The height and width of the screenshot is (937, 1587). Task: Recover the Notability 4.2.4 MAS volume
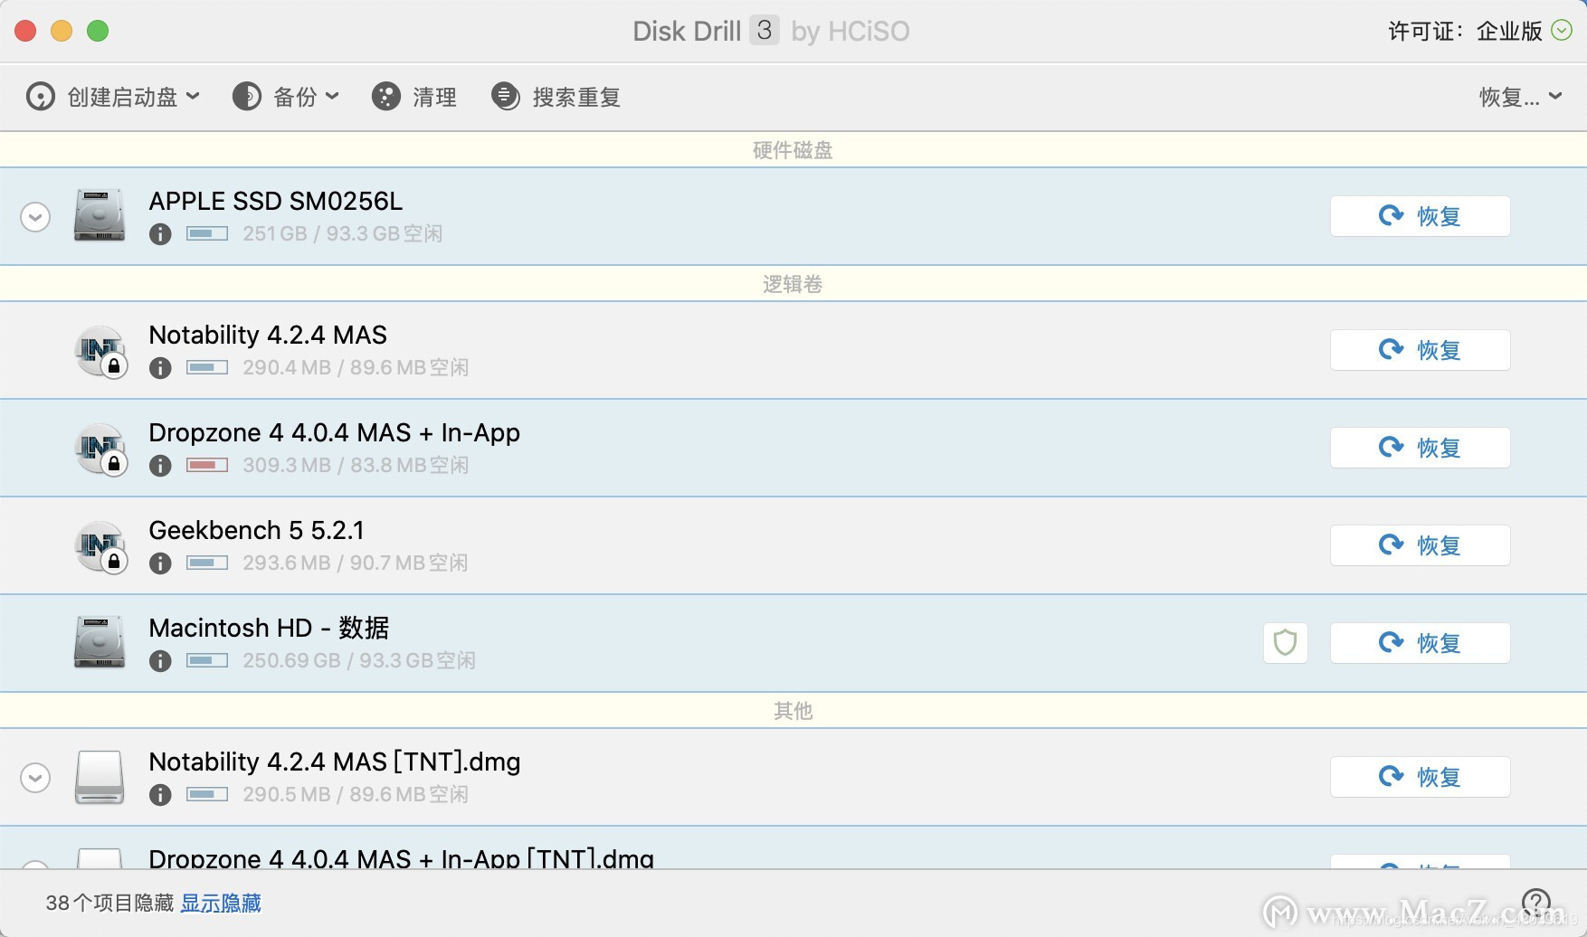[1420, 350]
